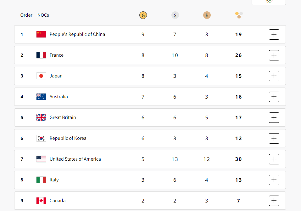Expand France medal details with plus button

pos(274,55)
